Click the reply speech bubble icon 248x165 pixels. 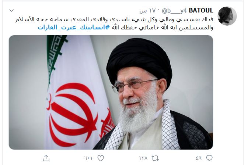[x=209, y=158]
